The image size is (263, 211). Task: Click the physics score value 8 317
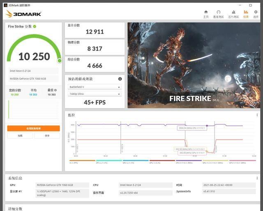pos(95,49)
